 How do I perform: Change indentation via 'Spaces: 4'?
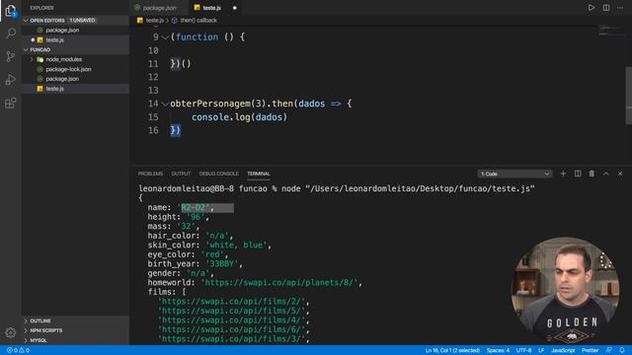[498, 350]
